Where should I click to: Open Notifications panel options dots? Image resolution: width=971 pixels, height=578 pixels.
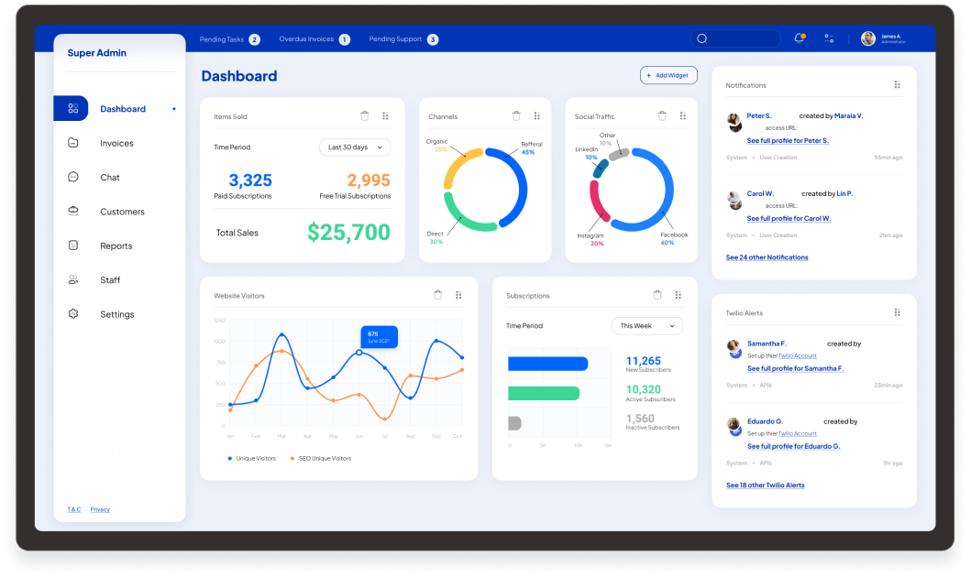pos(897,85)
